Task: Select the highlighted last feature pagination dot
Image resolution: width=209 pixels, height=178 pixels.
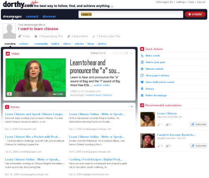Action: pyautogui.click(x=127, y=53)
